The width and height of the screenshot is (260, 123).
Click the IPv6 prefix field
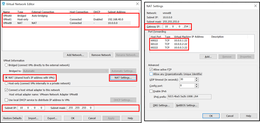coord(189,97)
